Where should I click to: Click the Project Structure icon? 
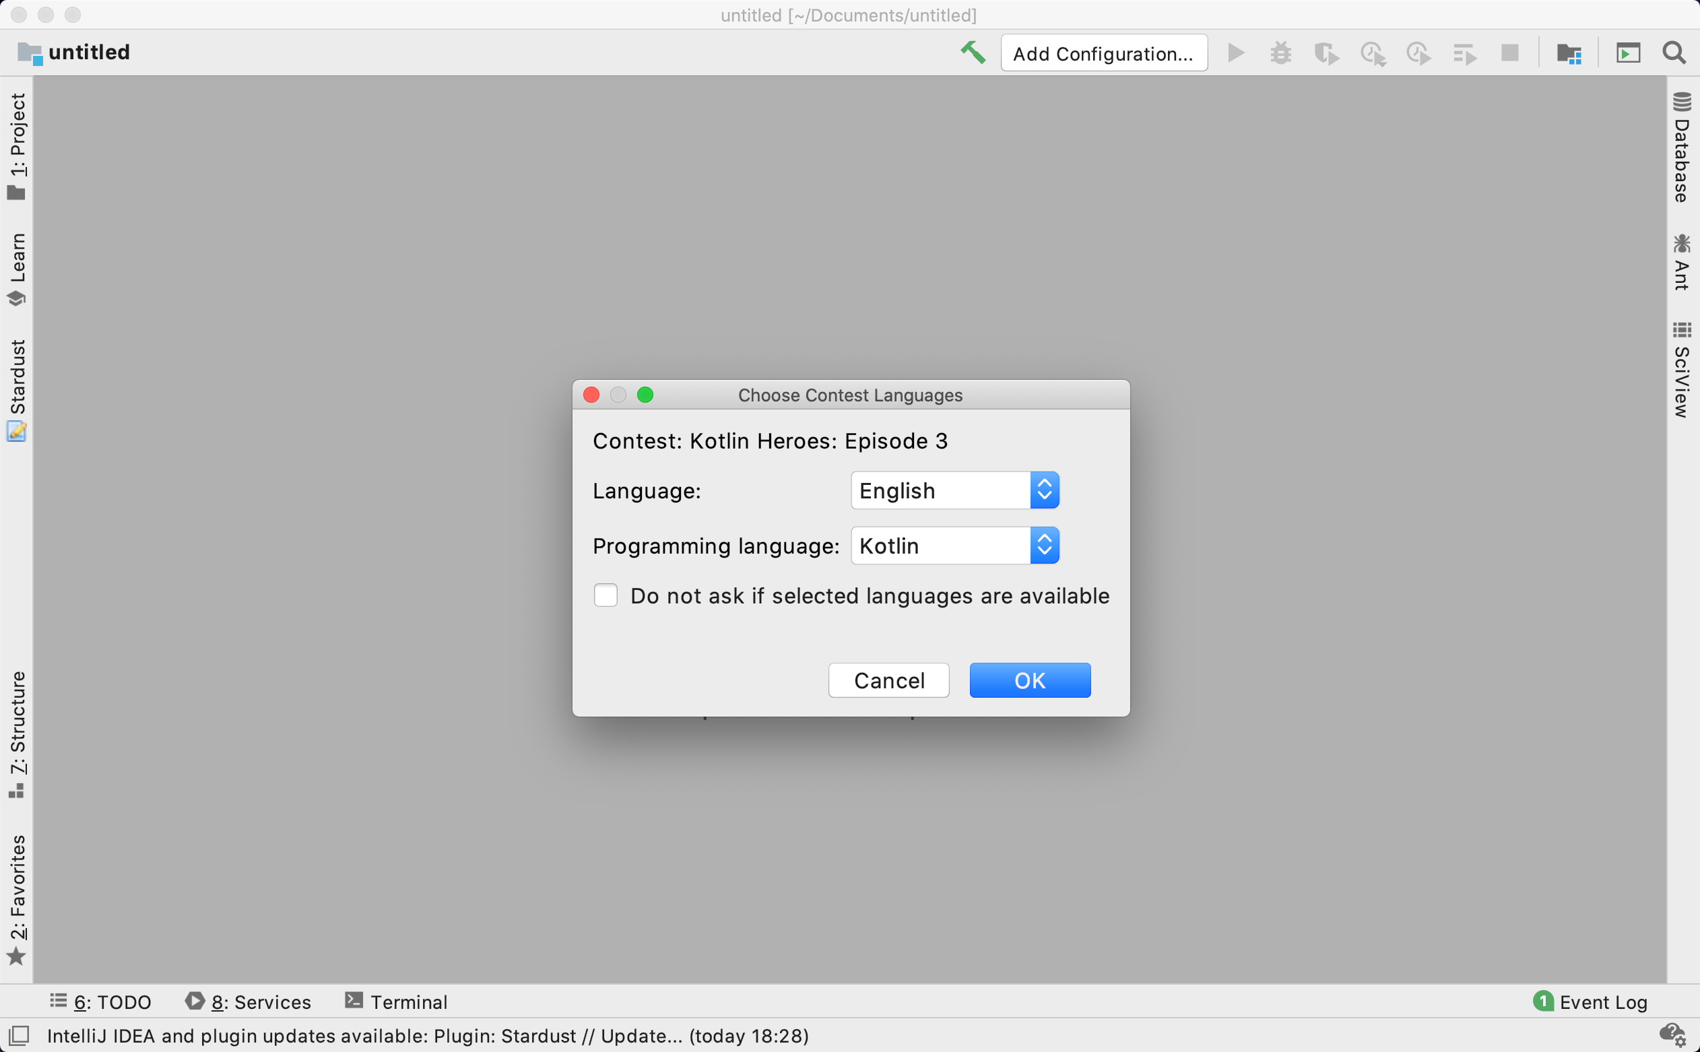point(1569,53)
